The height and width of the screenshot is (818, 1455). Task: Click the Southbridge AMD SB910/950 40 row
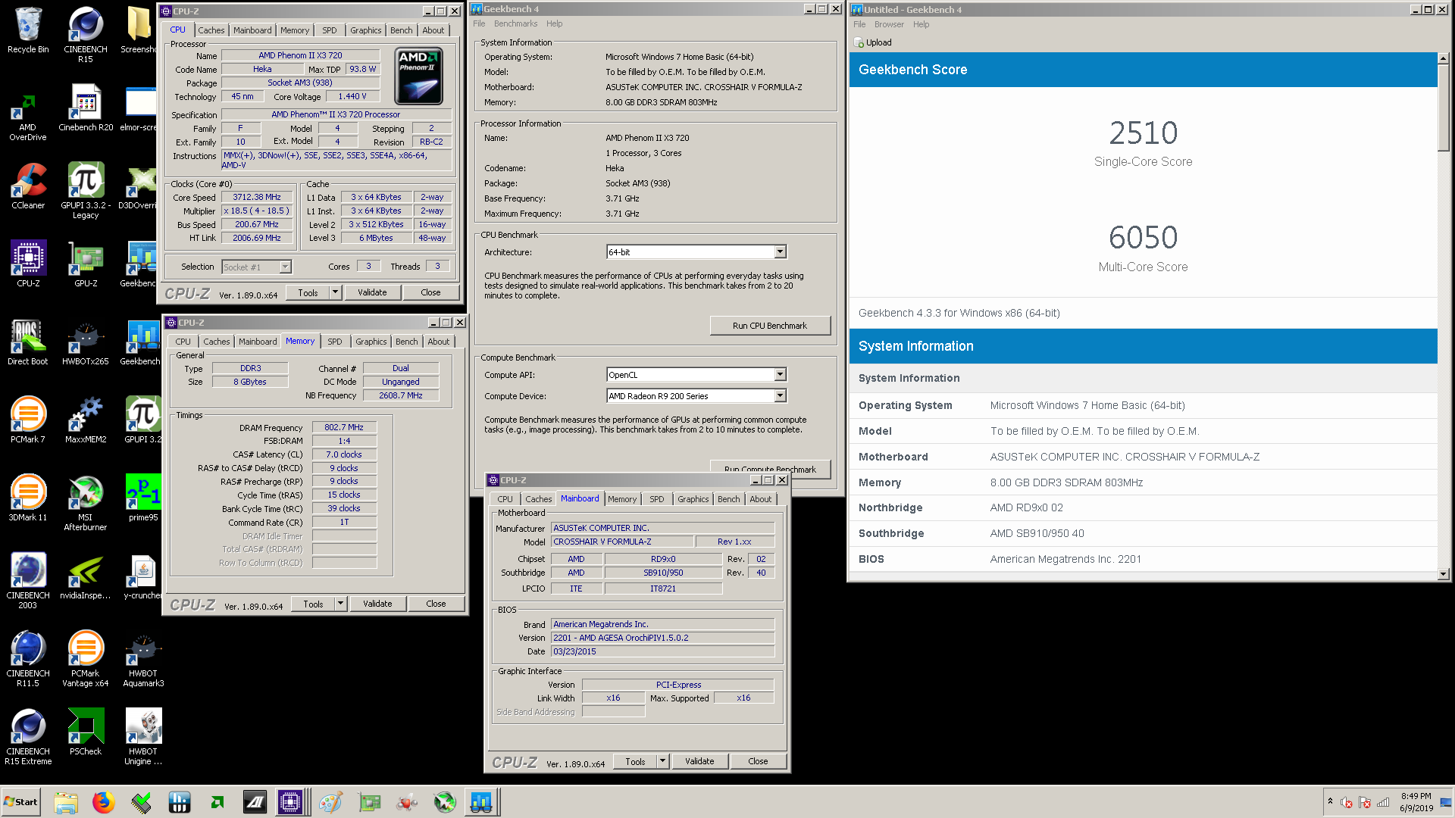tap(1143, 533)
